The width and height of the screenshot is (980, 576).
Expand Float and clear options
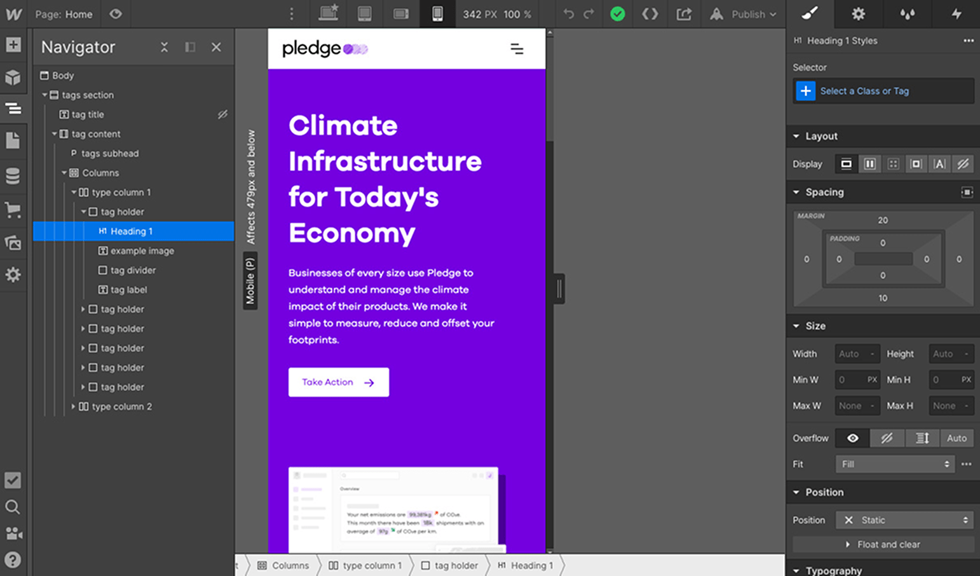tap(883, 545)
